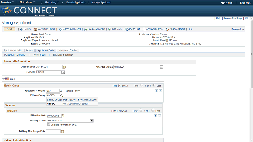Go to Personal Information sub-link
The height and width of the screenshot is (142, 253).
tap(15, 55)
